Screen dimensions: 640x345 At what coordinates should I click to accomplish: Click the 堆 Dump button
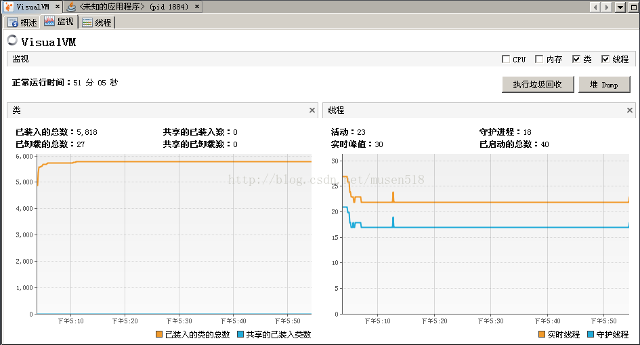[604, 85]
